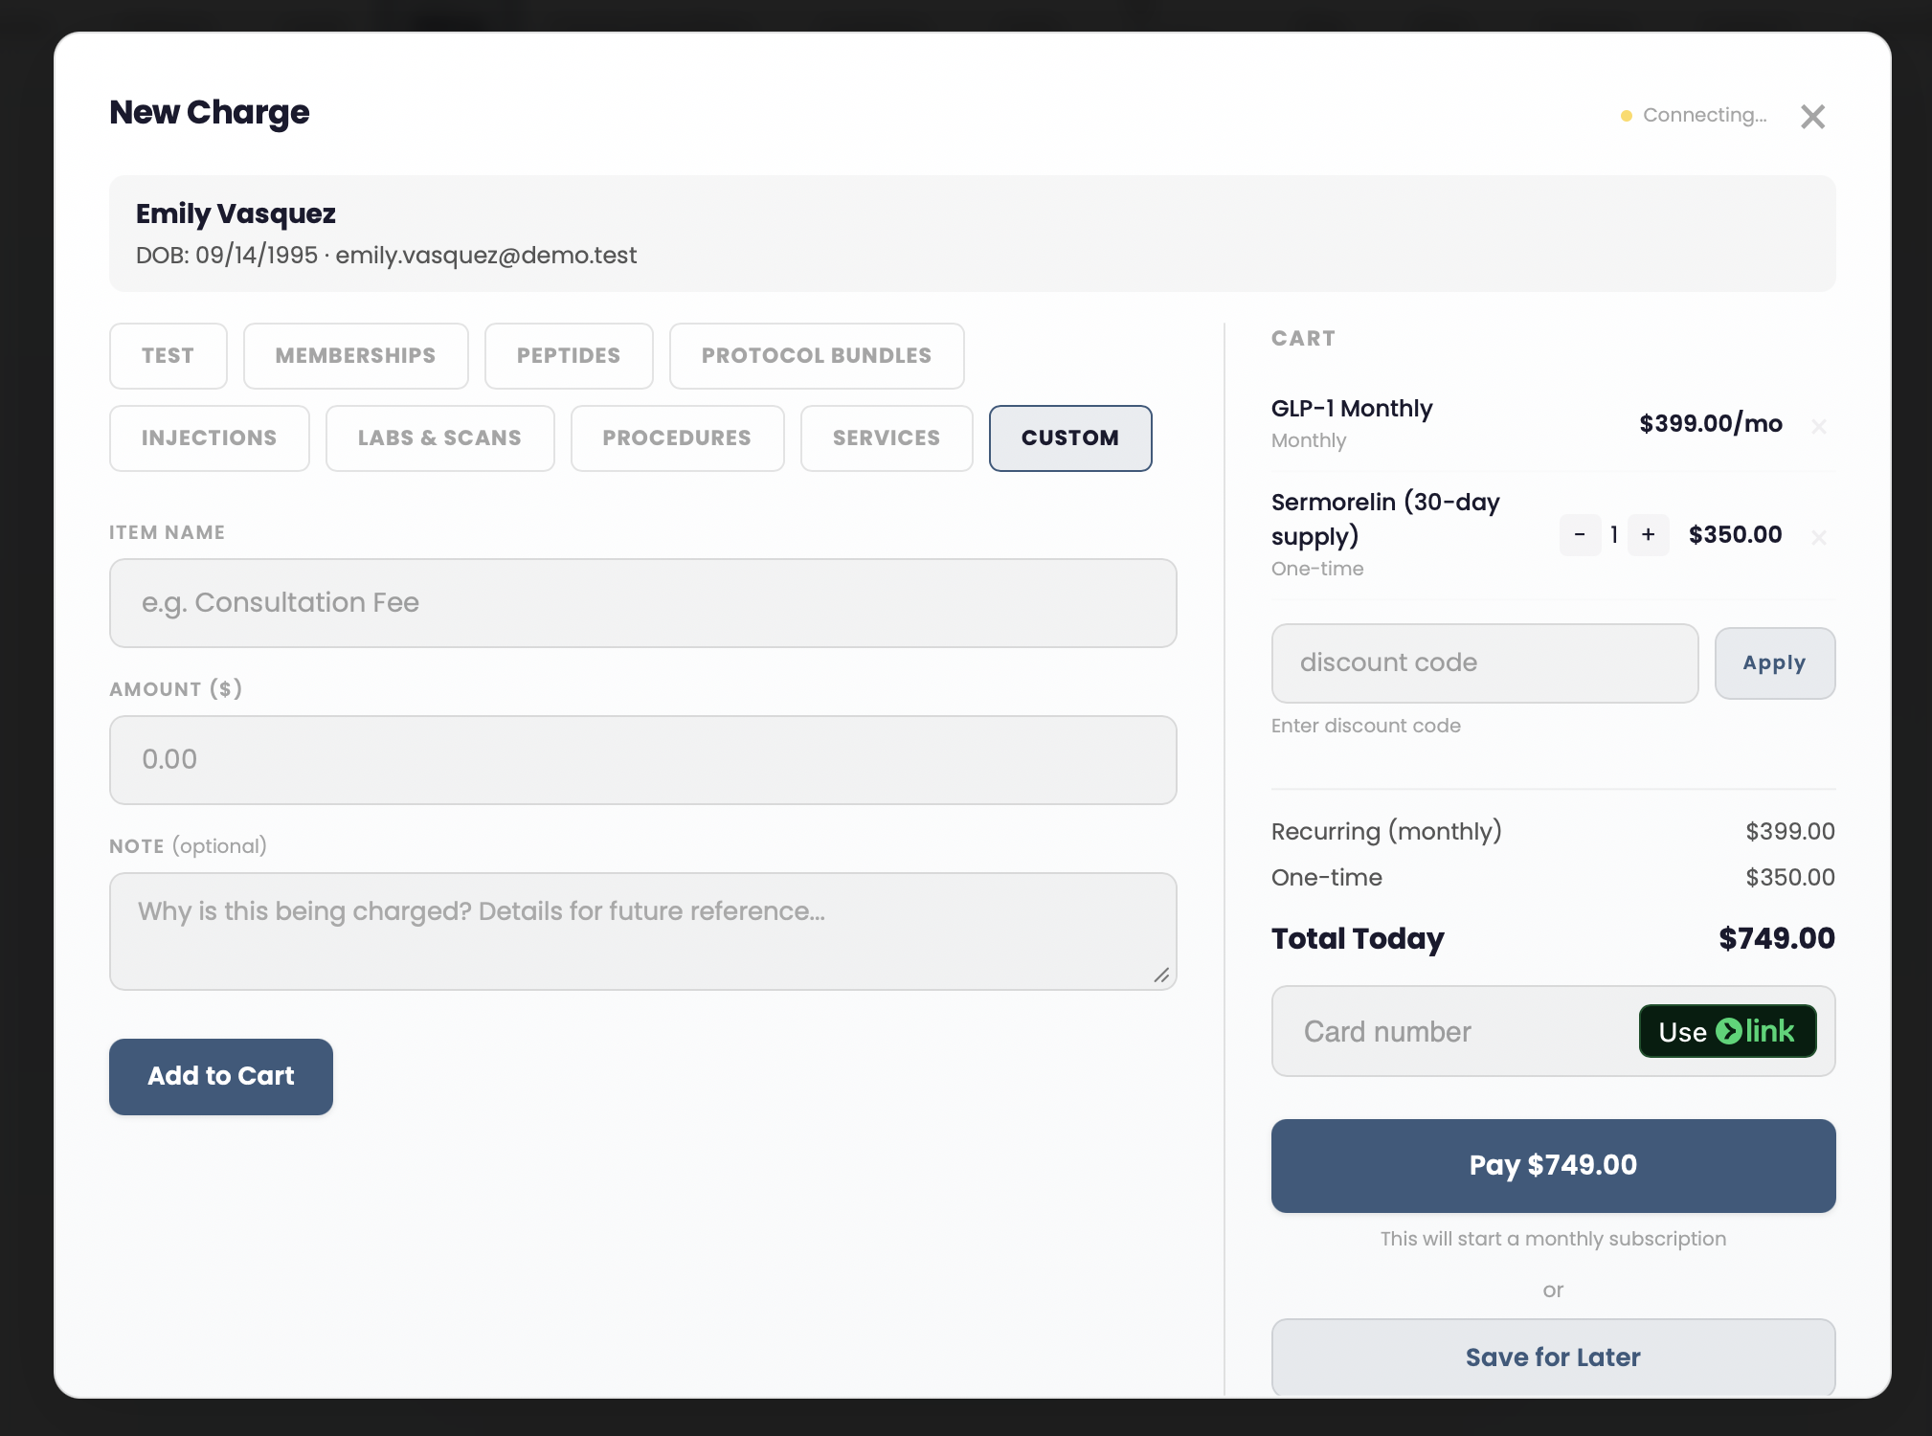The width and height of the screenshot is (1932, 1436).
Task: Activate the MEMBERSHIPS filter pill
Action: tap(355, 355)
